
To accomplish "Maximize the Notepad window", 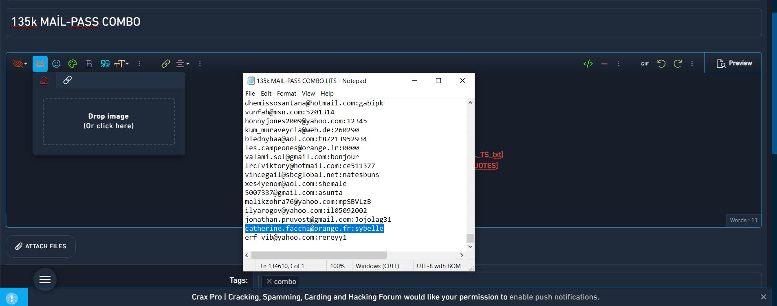I will point(438,81).
